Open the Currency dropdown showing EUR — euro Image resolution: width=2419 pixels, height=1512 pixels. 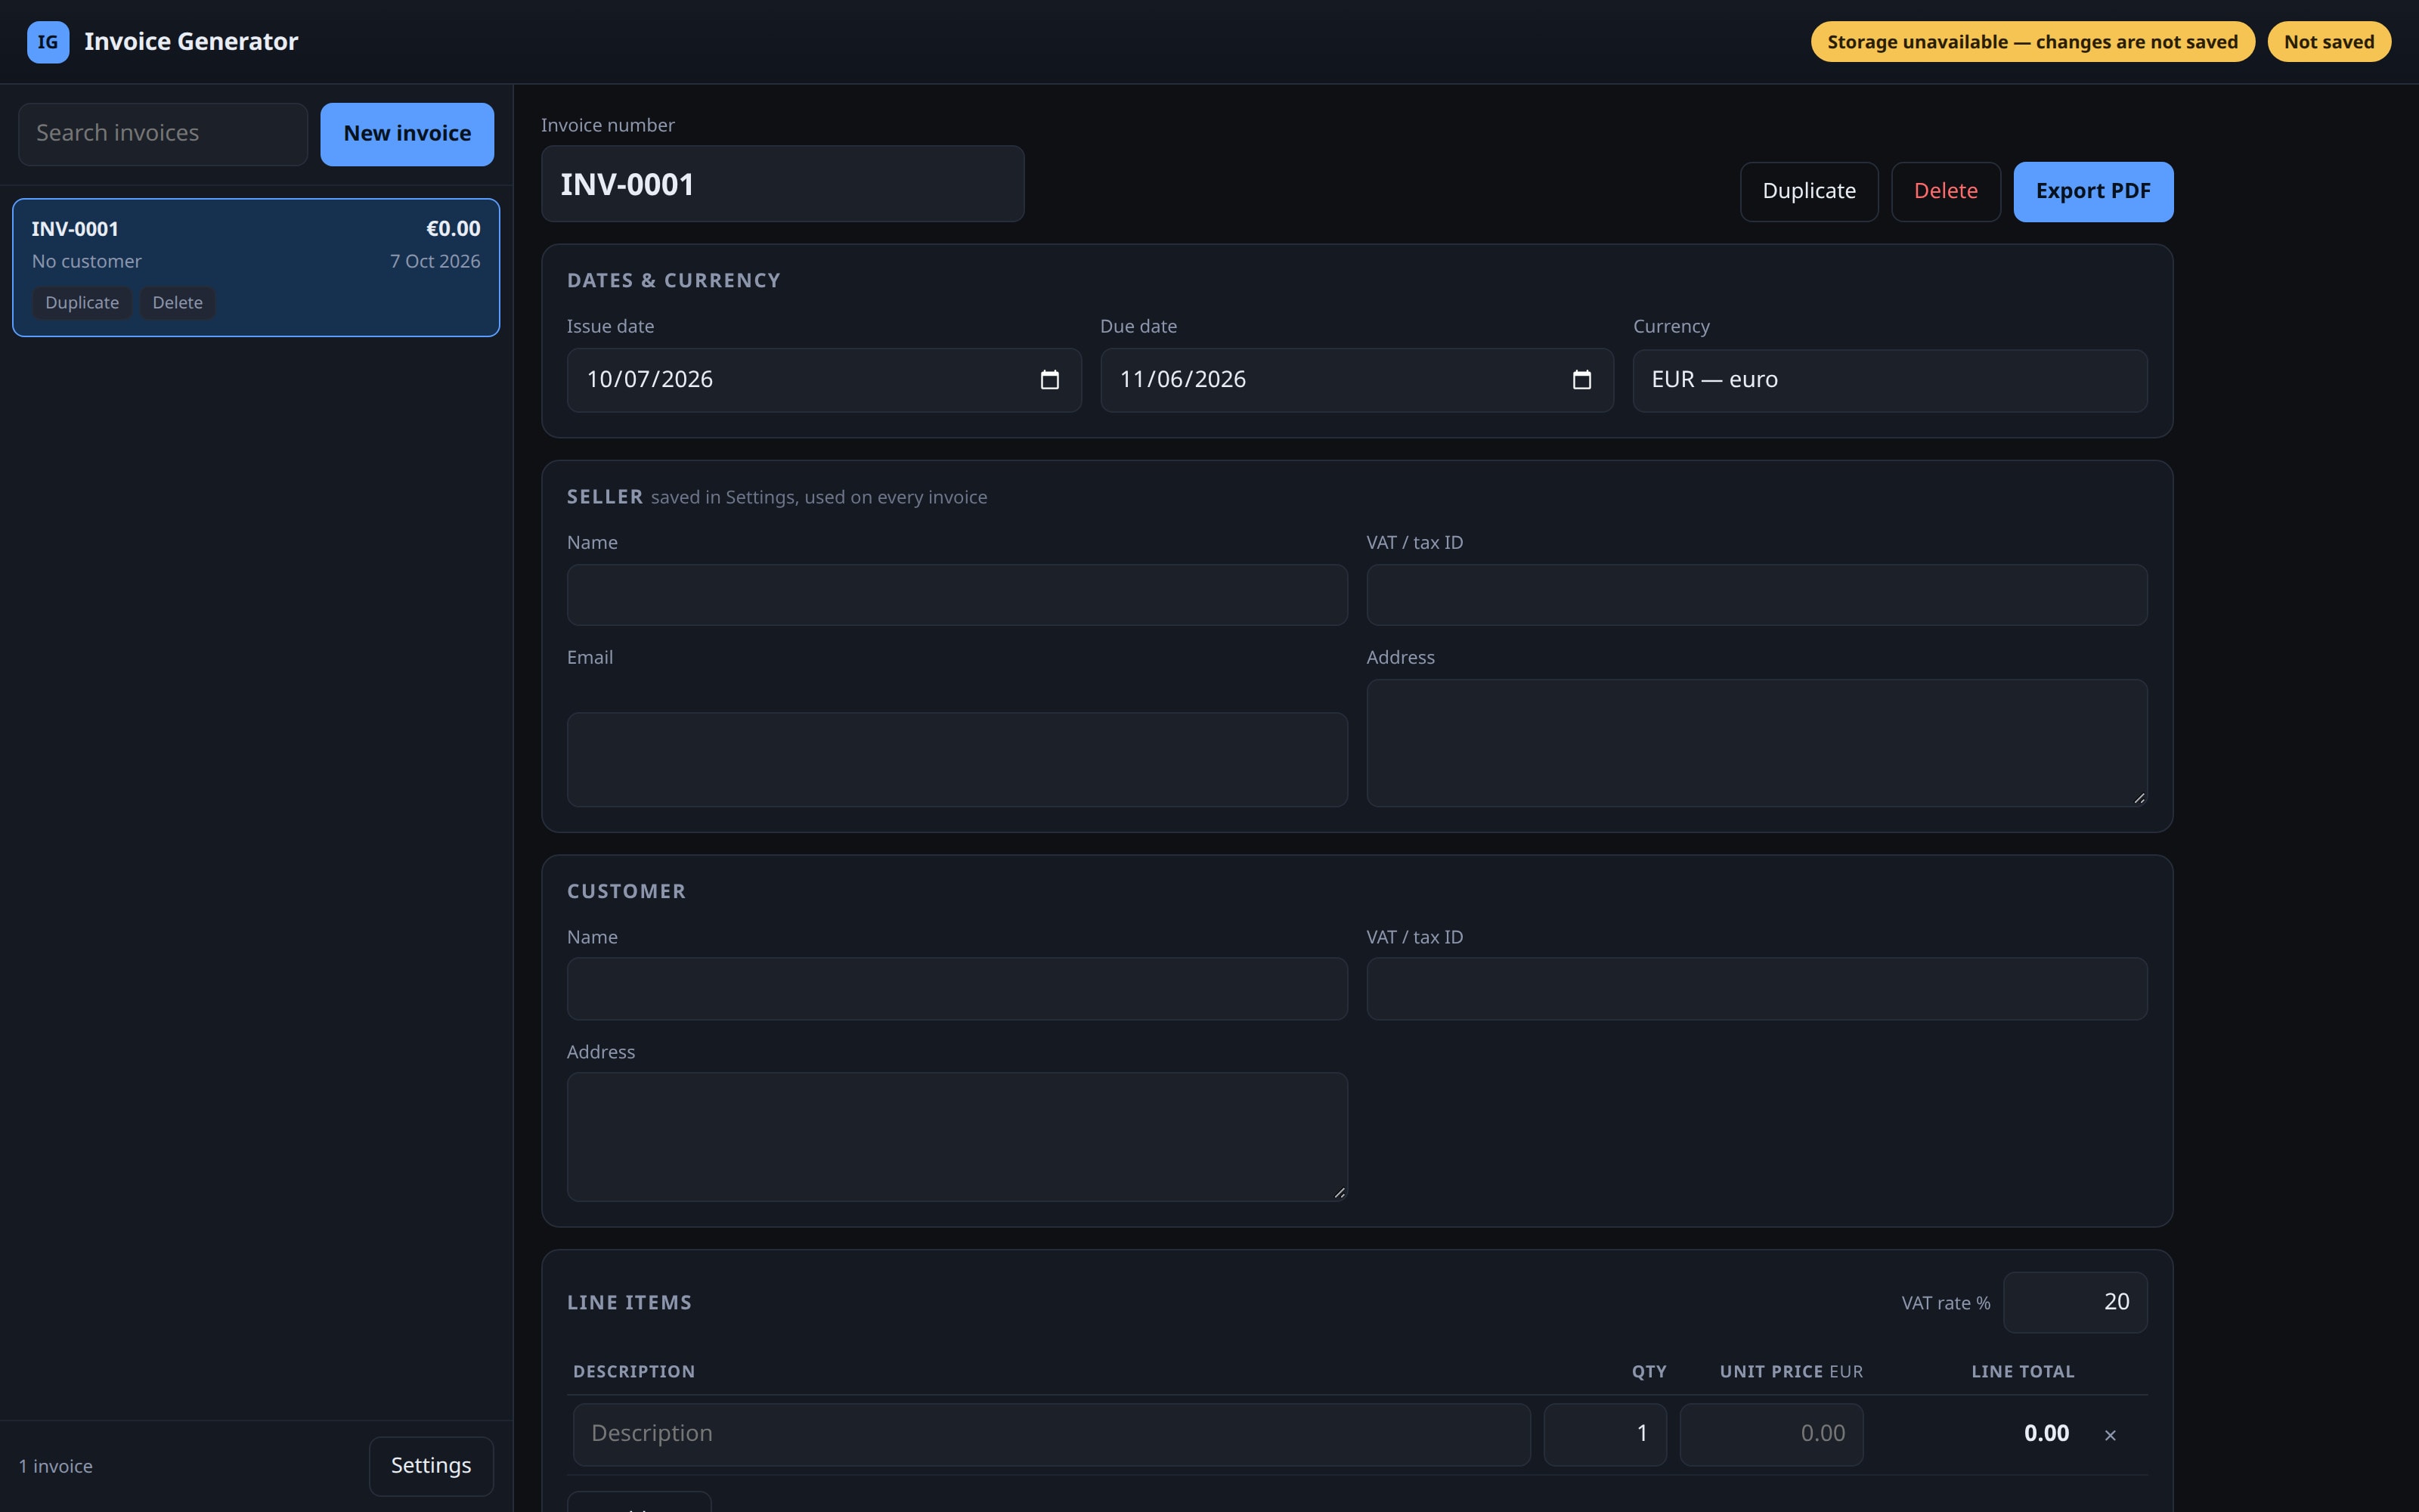pyautogui.click(x=1889, y=380)
